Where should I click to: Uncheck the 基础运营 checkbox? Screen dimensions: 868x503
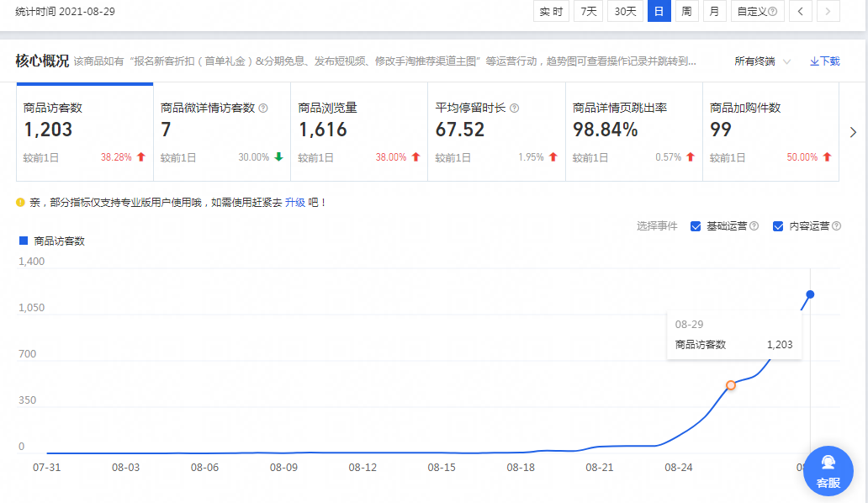pos(695,225)
